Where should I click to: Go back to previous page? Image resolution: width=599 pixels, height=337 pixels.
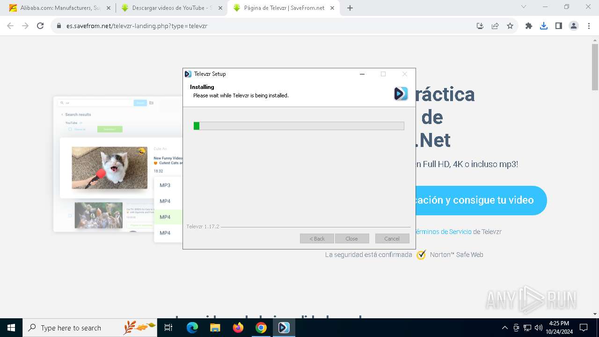10,26
